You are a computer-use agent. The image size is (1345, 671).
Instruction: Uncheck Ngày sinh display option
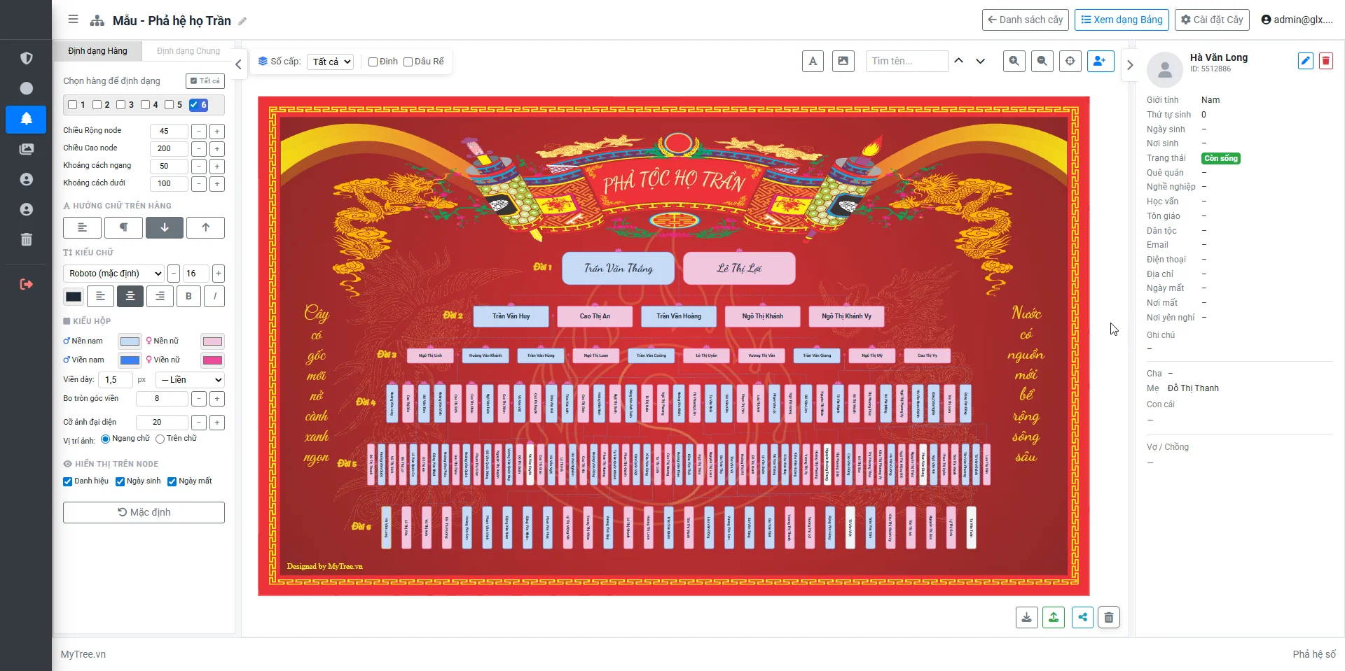pos(120,481)
